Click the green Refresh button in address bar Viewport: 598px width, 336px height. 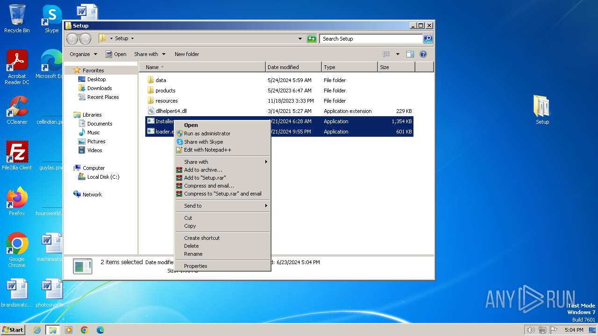click(312, 39)
